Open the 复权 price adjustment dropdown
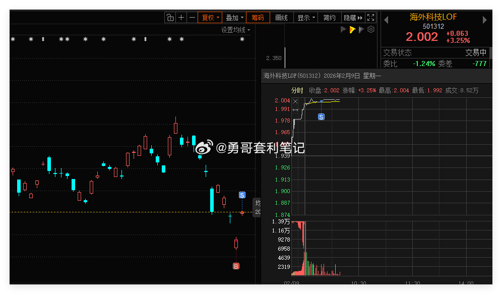The width and height of the screenshot is (502, 294). click(x=209, y=17)
